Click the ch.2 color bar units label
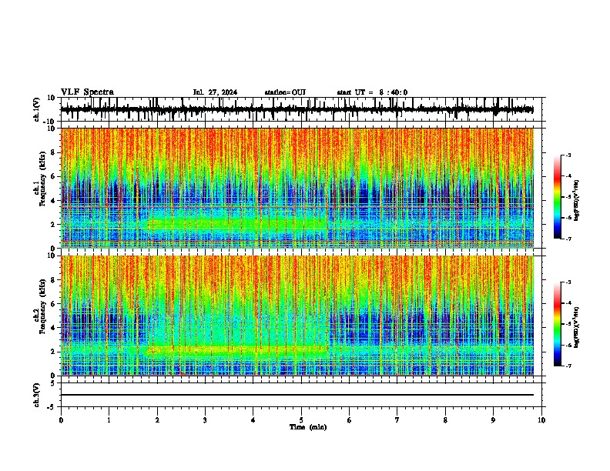This screenshot has width=610, height=471. tap(577, 327)
